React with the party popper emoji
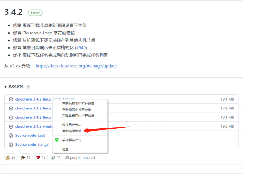The width and height of the screenshot is (258, 174). [x=26, y=157]
